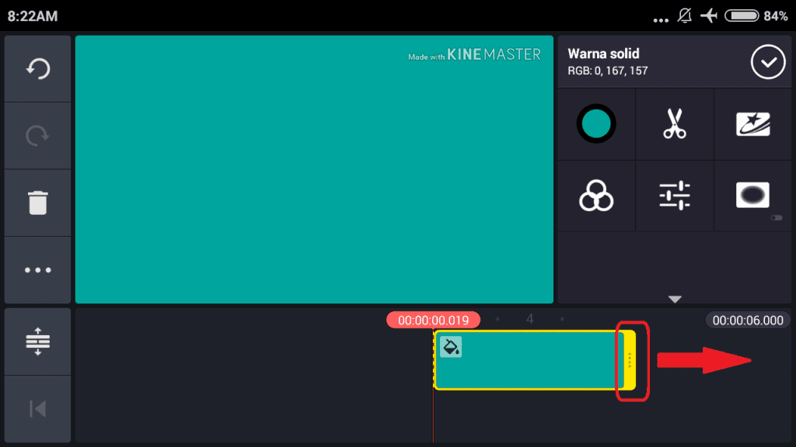The image size is (796, 447).
Task: Click the muted notification bell status icon
Action: pos(684,16)
